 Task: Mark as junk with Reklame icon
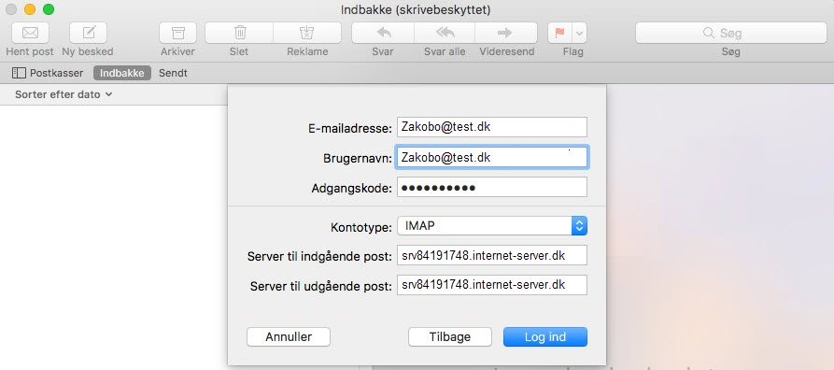[307, 33]
